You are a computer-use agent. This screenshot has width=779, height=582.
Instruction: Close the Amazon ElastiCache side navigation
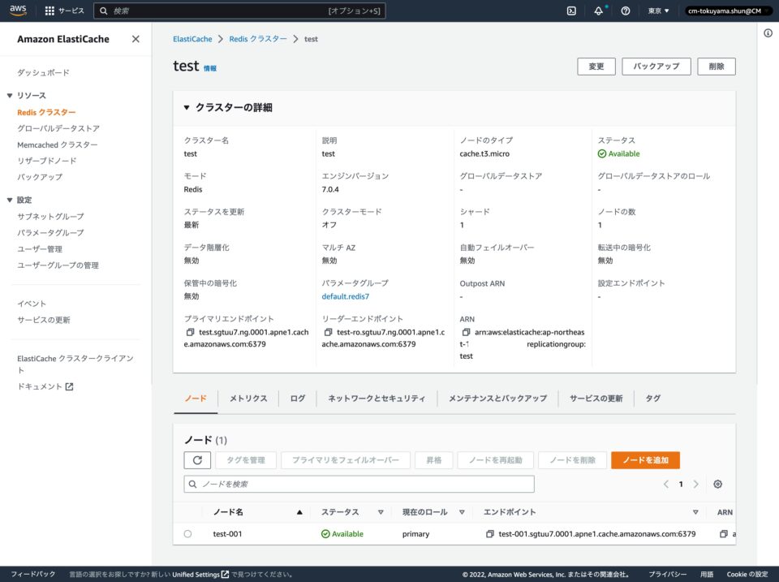pos(136,39)
